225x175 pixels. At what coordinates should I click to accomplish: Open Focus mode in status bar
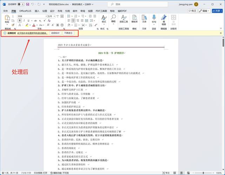pos(166,173)
